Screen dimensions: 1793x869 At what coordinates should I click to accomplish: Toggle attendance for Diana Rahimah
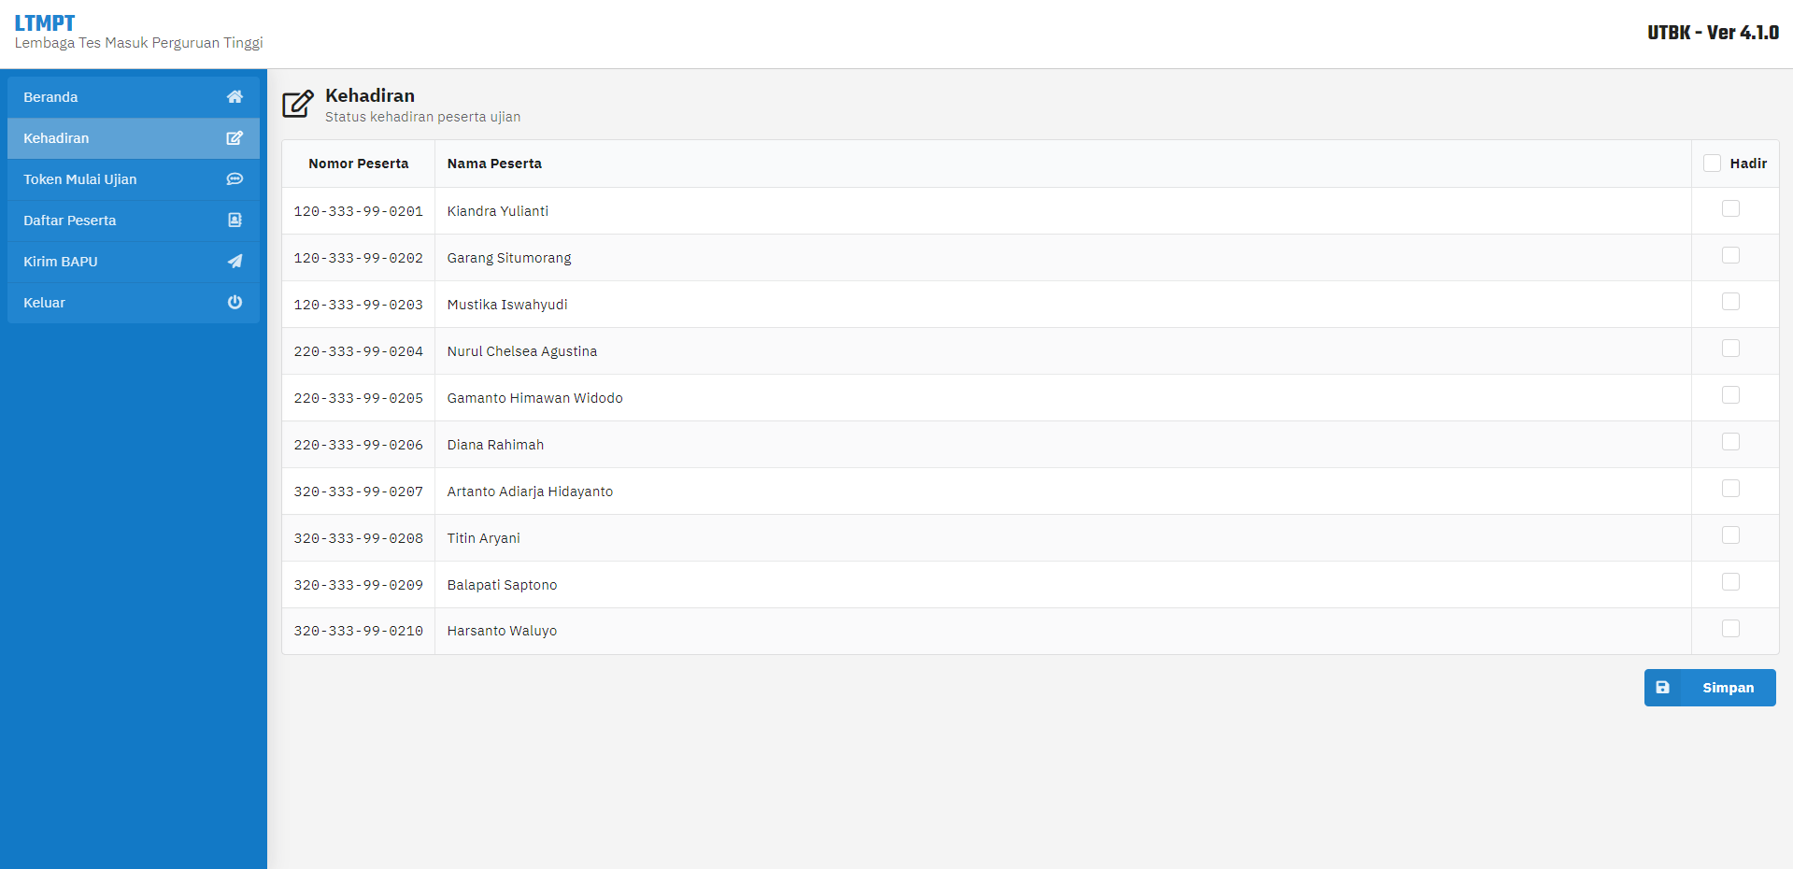coord(1730,442)
